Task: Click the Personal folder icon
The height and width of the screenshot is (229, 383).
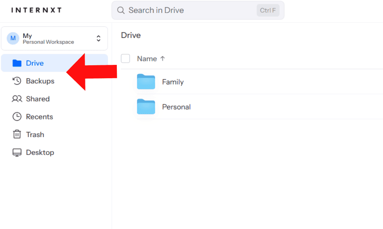Action: [x=146, y=107]
